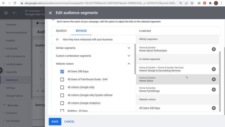The height and width of the screenshot is (127, 225).
Task: Check Bedding - 30 Days
Action: [62, 110]
